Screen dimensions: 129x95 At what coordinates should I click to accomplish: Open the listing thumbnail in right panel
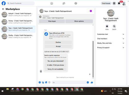coord(111,13)
